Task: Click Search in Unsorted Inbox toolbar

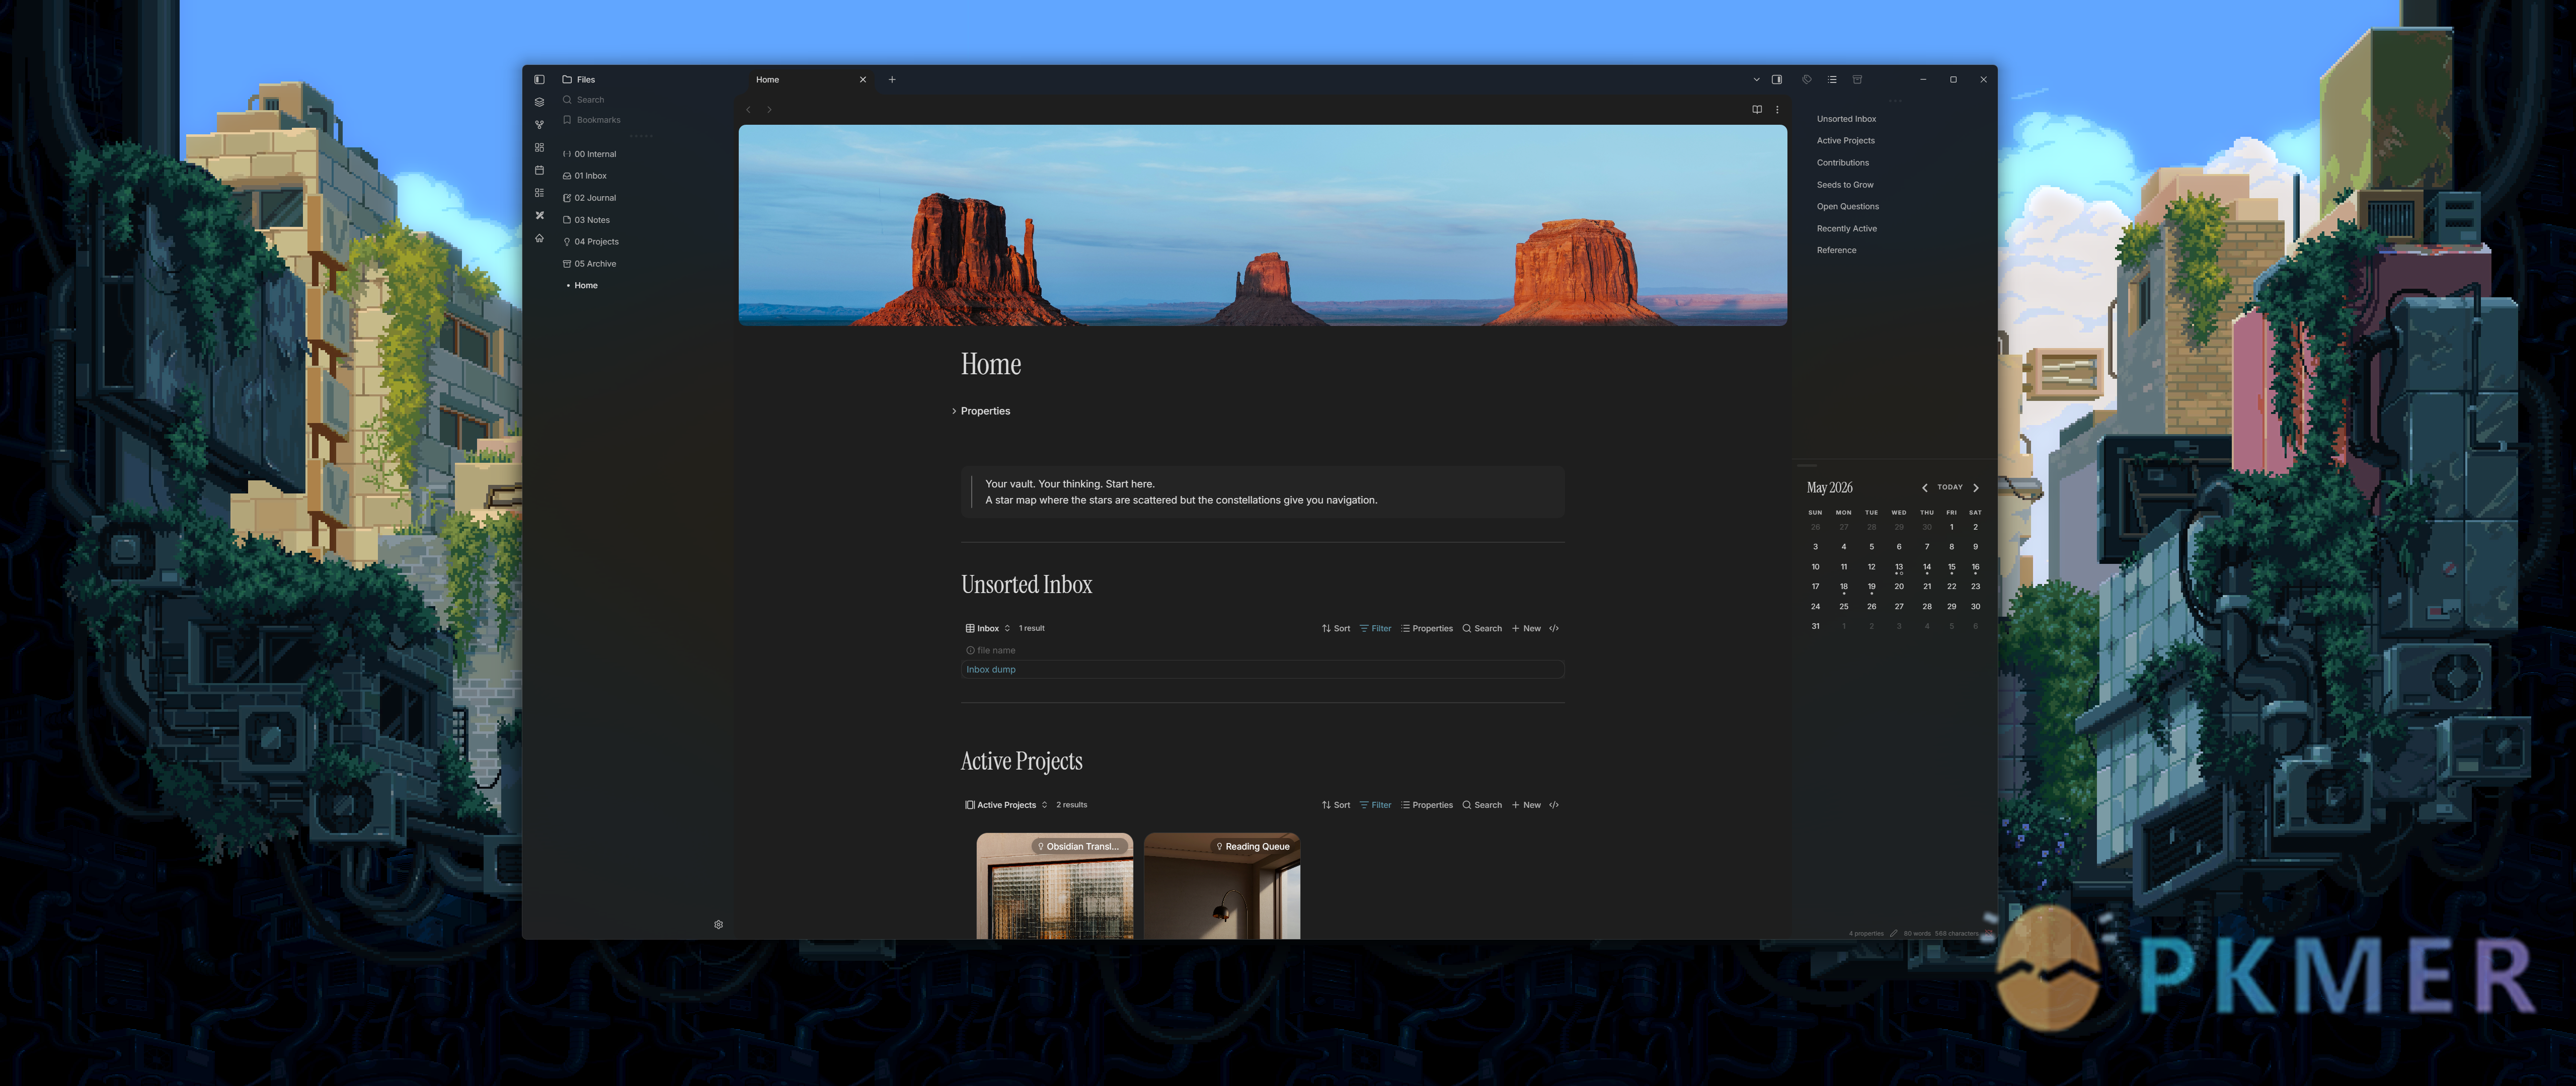Action: coord(1482,629)
